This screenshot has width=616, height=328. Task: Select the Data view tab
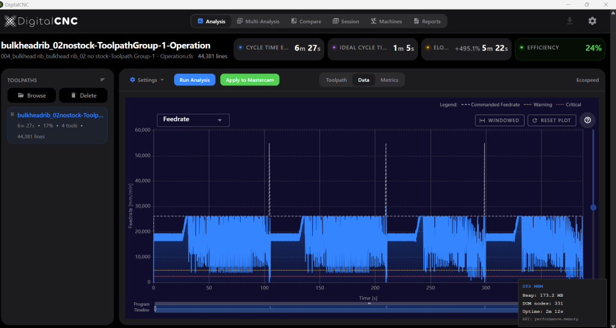point(363,79)
